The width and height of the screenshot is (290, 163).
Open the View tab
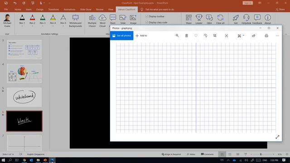tap(111, 10)
